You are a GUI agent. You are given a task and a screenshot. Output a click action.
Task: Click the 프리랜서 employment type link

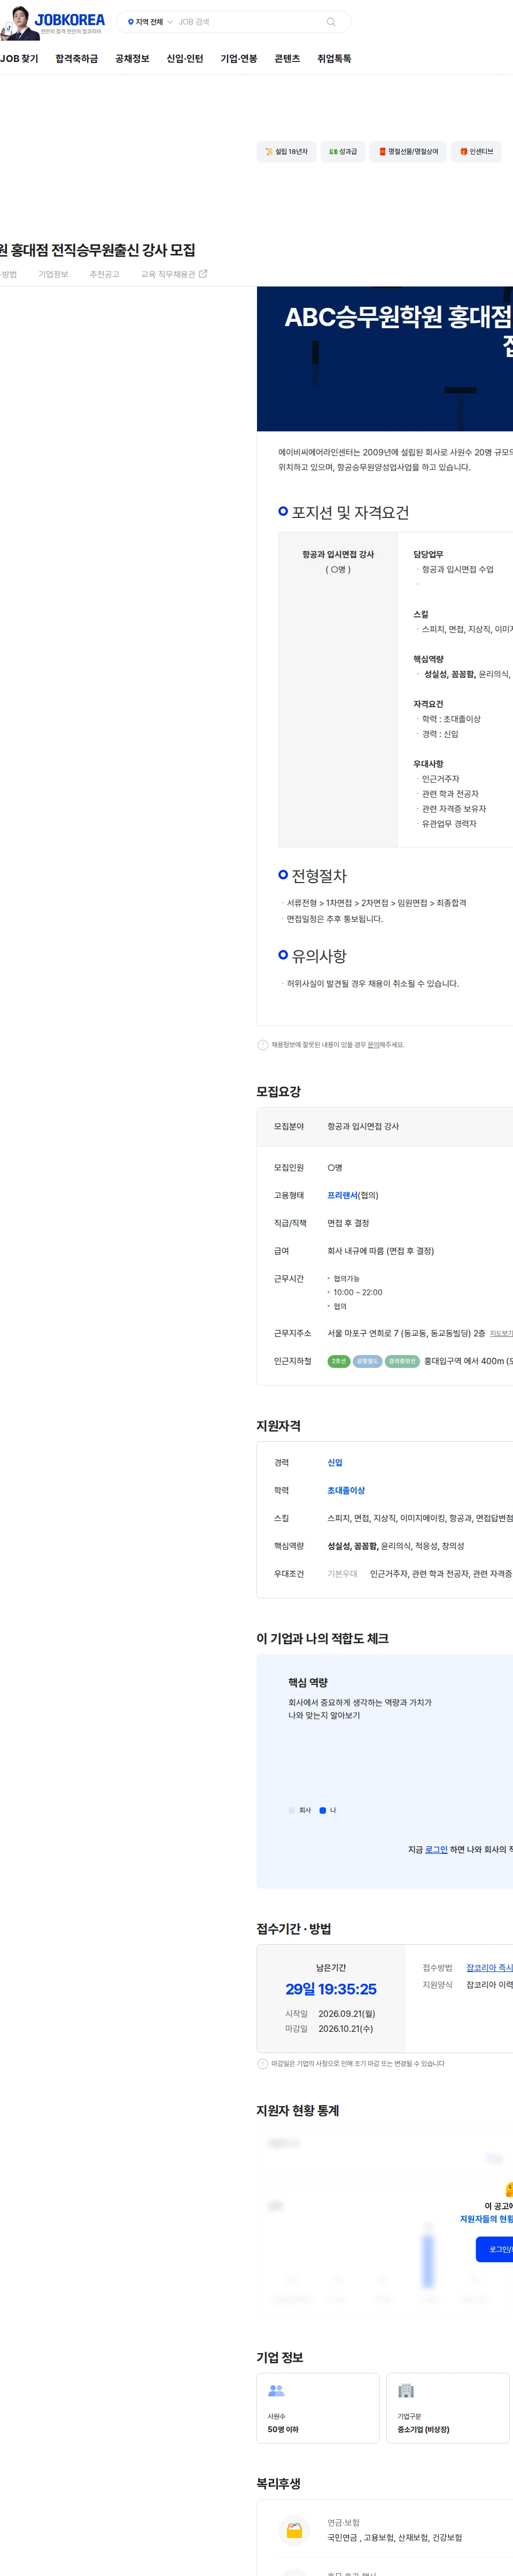[342, 1196]
